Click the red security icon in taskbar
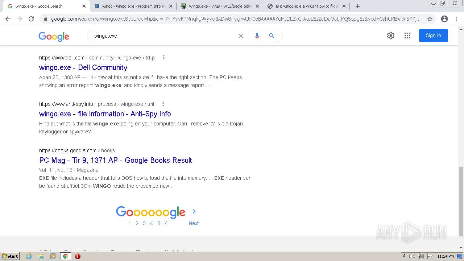464x261 pixels. (78, 256)
